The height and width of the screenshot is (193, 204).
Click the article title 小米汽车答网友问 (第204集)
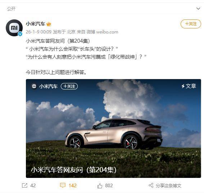pyautogui.click(x=73, y=170)
